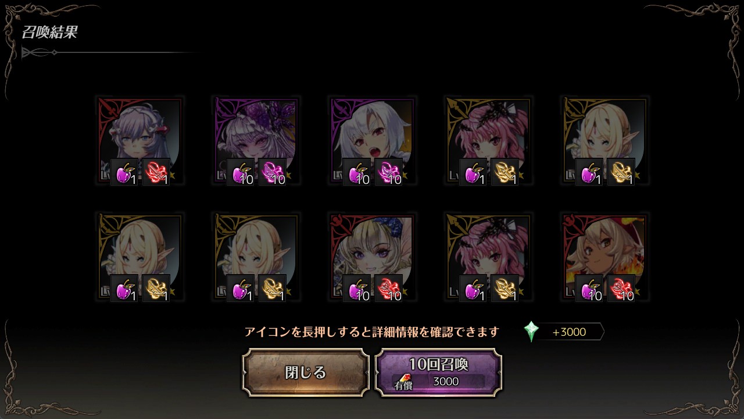Screen dimensions: 744x419
Task: Select the lavender-haired character in the top-left card
Action: [x=139, y=141]
